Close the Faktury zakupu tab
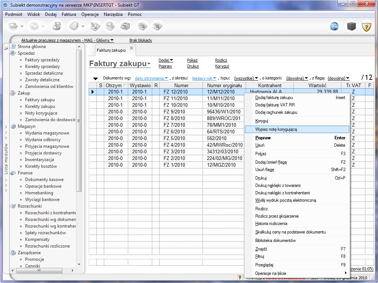The width and height of the screenshot is (378, 283). 131,48
